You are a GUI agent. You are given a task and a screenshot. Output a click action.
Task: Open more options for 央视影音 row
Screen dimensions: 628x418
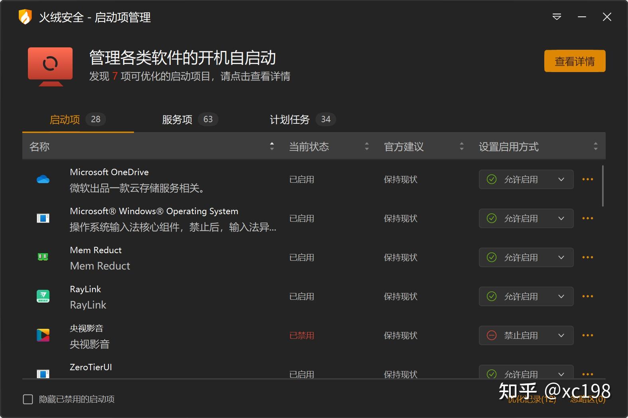(588, 335)
